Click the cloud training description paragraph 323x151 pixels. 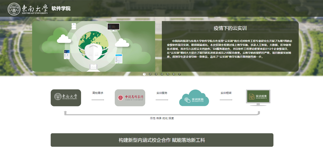[x=230, y=49]
